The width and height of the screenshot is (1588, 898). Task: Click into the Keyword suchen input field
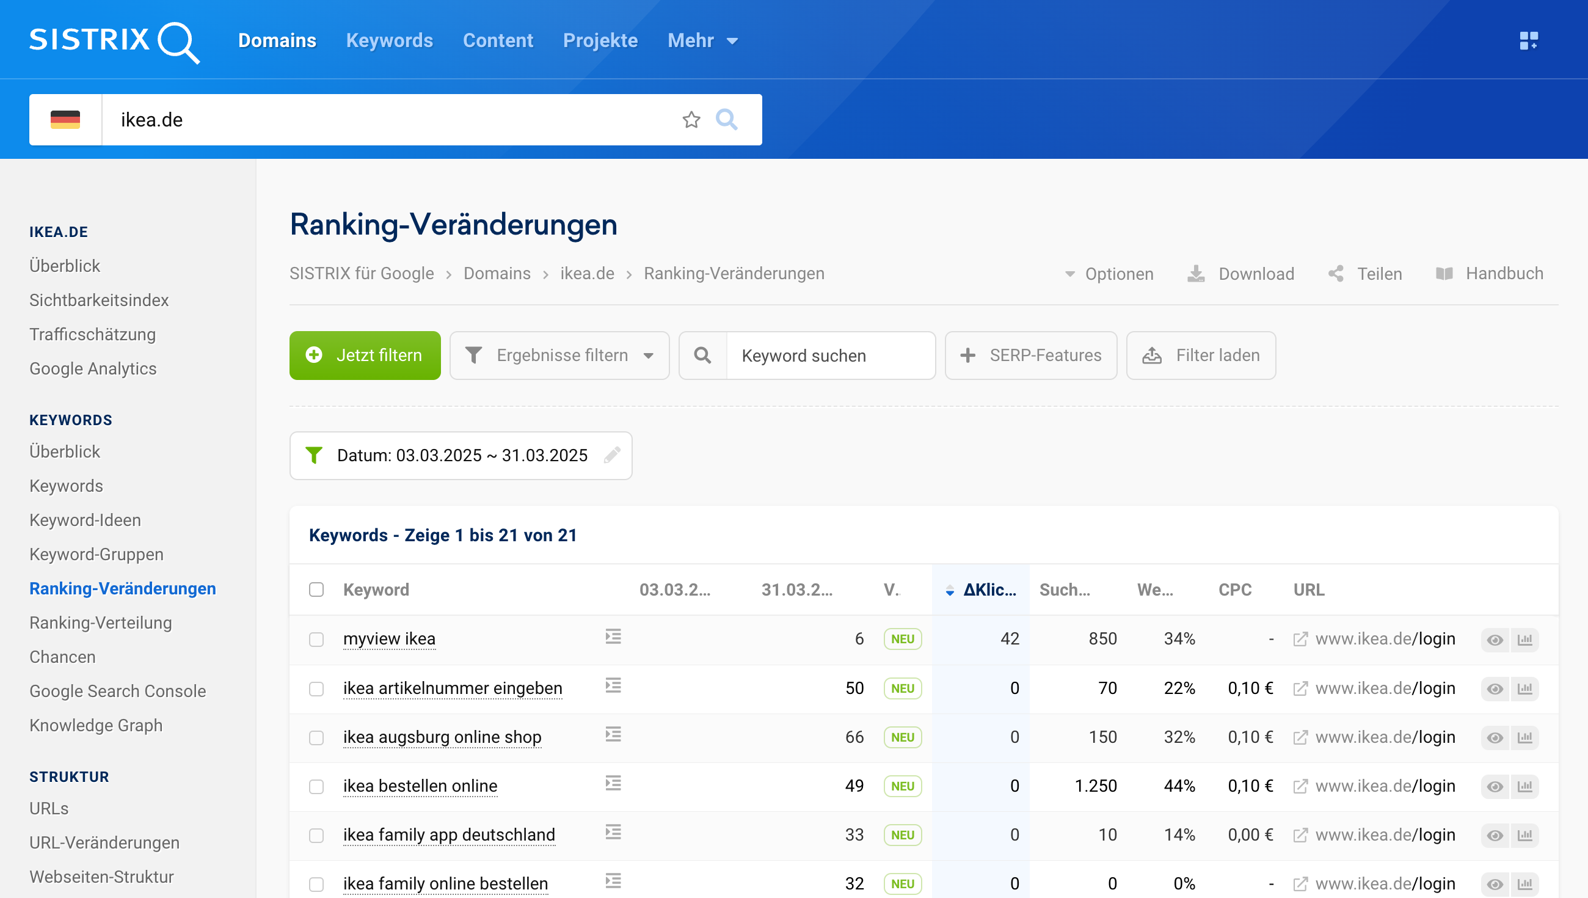(x=830, y=356)
